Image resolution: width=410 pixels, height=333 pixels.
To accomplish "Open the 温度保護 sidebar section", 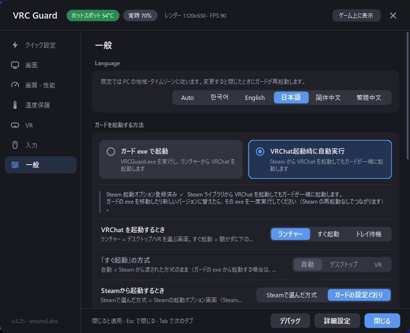I will [41, 105].
